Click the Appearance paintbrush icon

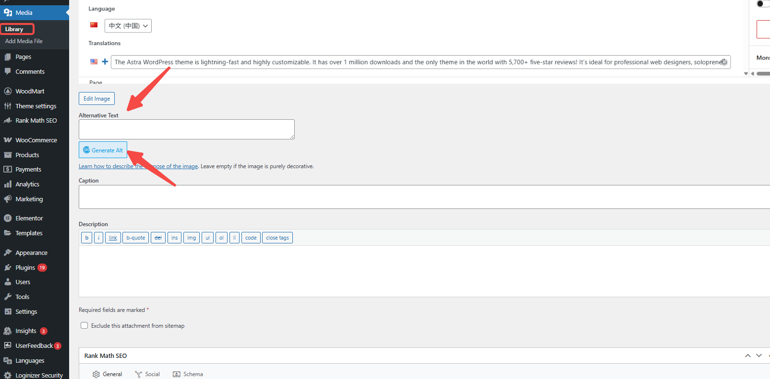point(8,253)
